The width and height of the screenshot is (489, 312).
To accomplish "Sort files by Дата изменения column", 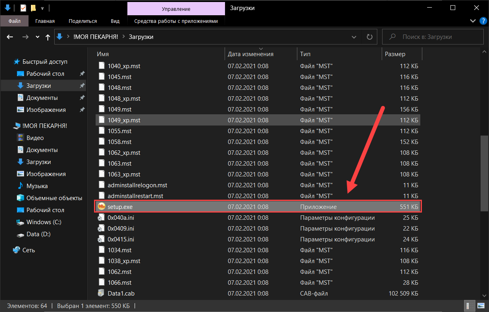I will (251, 54).
